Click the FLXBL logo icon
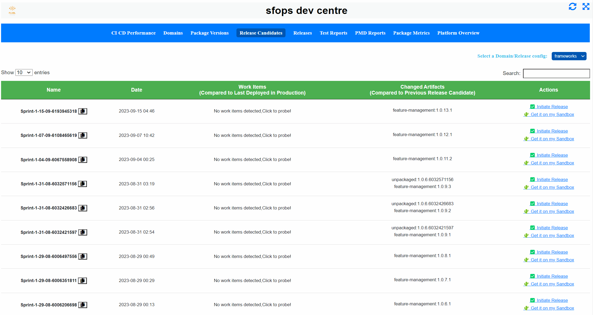This screenshot has height=315, width=593. pos(12,10)
